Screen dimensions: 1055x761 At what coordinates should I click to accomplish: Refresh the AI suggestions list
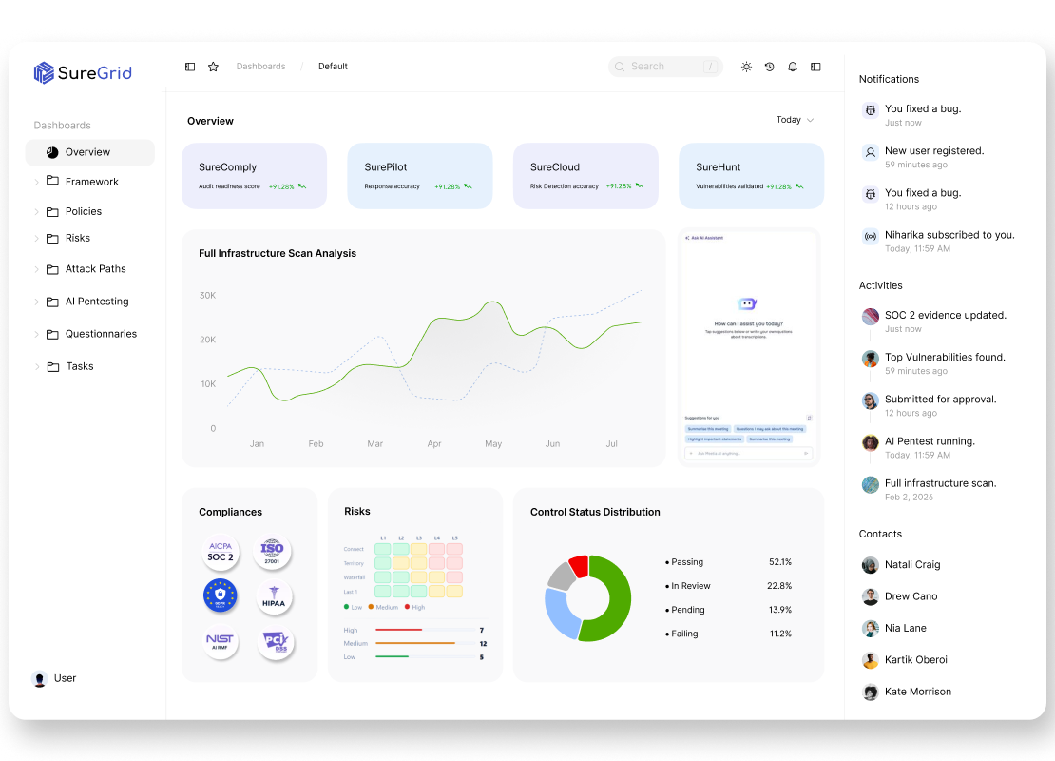pos(810,418)
